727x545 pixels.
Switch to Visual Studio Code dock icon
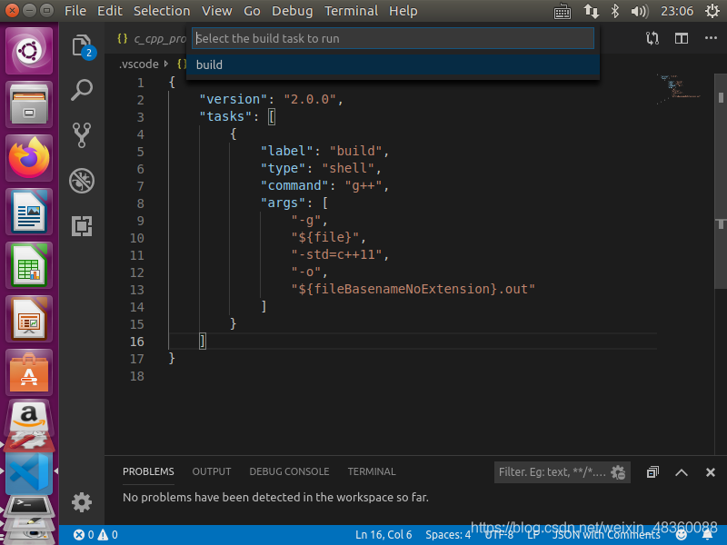tap(29, 473)
